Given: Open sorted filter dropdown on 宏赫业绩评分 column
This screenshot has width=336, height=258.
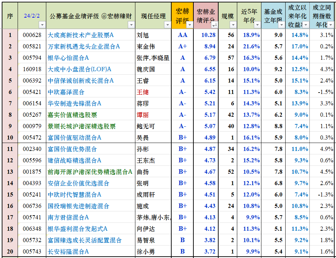Looking at the screenshot, I should click(214, 25).
